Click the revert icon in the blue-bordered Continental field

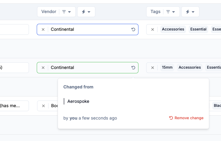tap(133, 29)
